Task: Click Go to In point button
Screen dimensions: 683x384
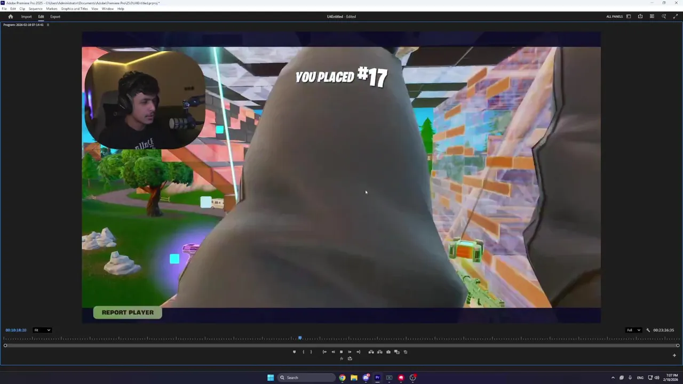Action: [324, 352]
